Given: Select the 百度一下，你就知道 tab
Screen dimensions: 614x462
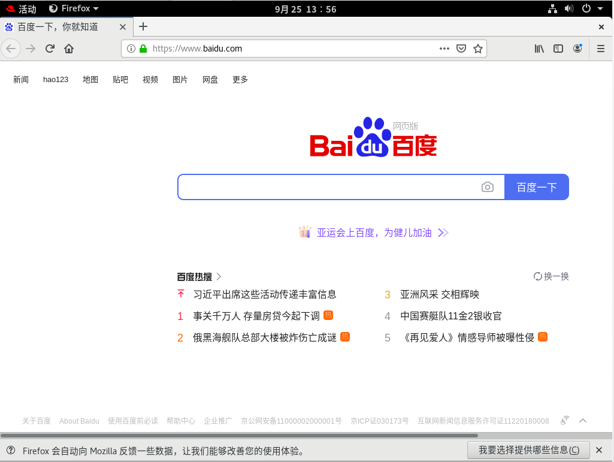Looking at the screenshot, I should coord(66,27).
